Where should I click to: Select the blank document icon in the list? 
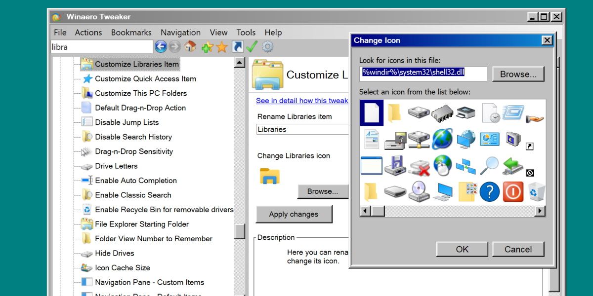coord(371,113)
